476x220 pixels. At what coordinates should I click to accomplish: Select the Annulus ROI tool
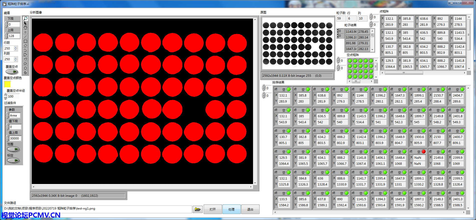pyautogui.click(x=25, y=72)
